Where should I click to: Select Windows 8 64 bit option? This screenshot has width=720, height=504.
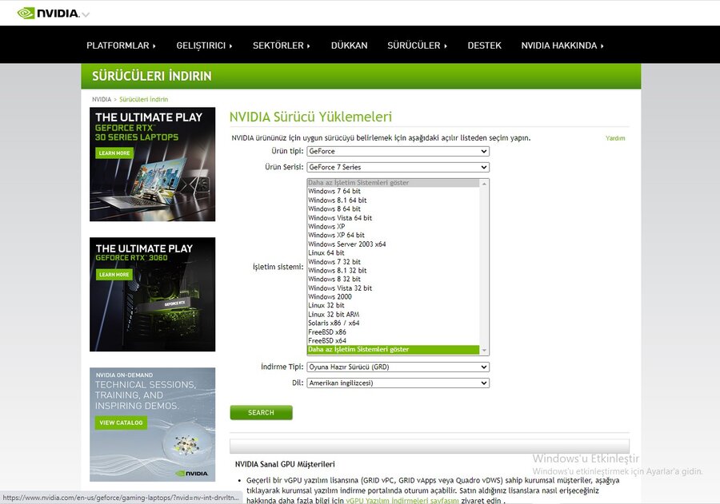(393, 208)
